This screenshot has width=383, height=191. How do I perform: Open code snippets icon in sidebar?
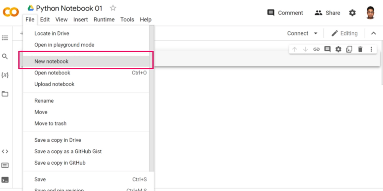pos(5,151)
